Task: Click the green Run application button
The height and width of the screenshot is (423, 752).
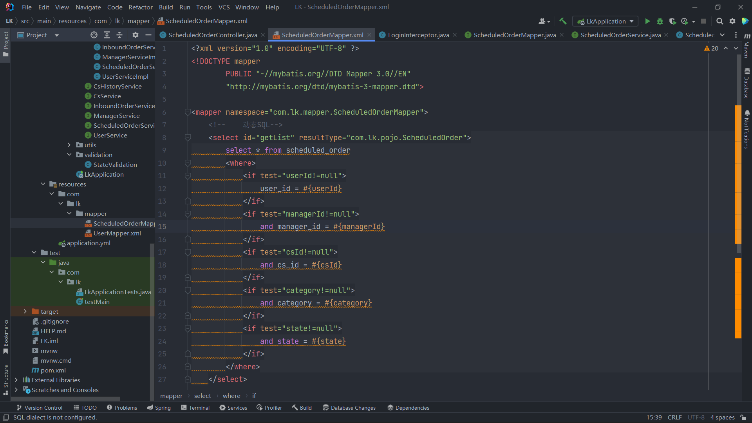Action: point(647,21)
